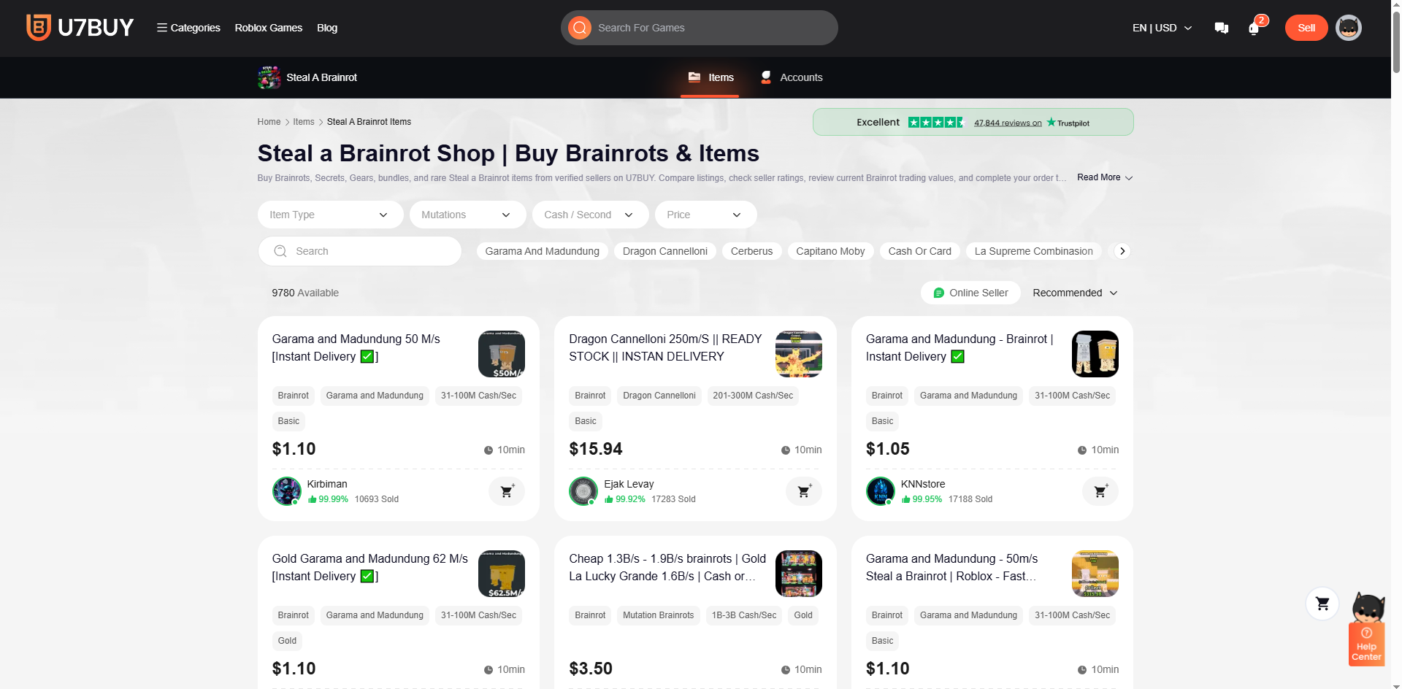Screen dimensions: 1402x689
Task: Focus the item Search field
Action: click(x=359, y=251)
